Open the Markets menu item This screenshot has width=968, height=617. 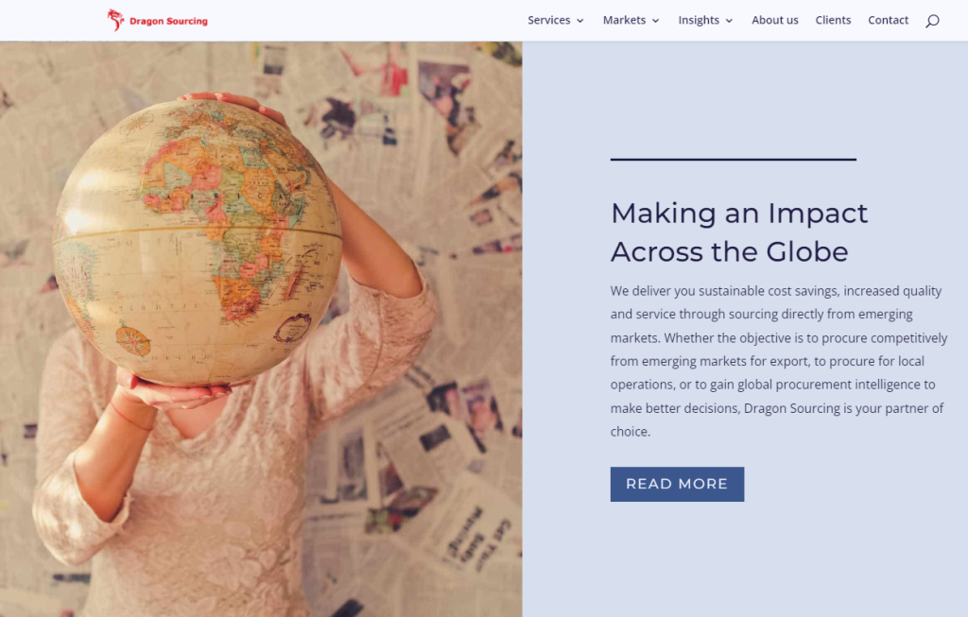(x=624, y=21)
